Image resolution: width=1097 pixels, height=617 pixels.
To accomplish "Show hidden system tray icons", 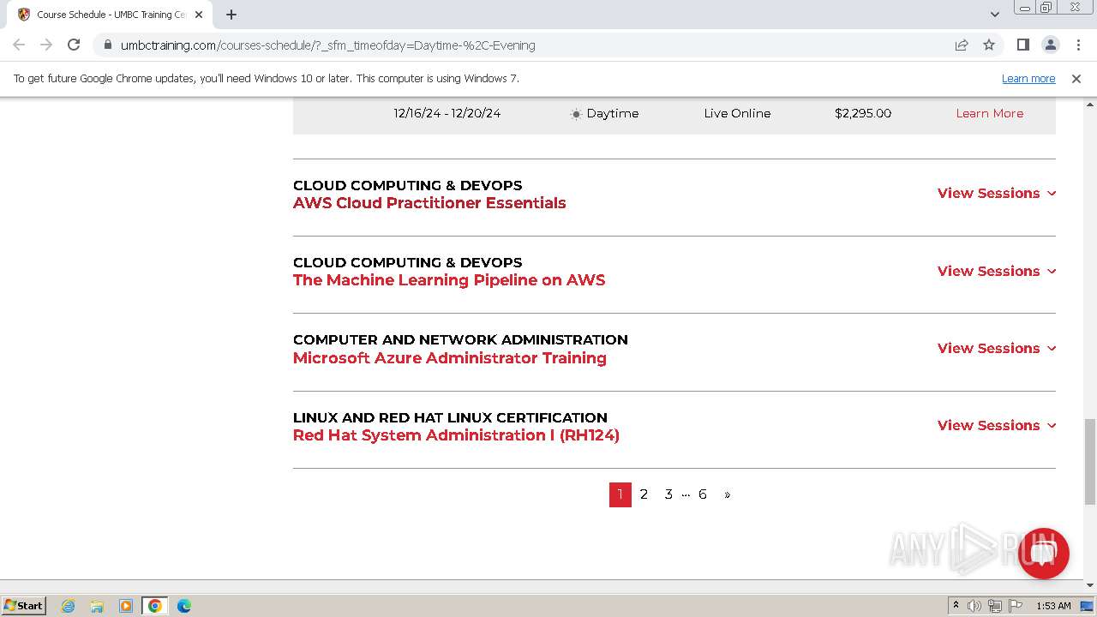I will [x=956, y=606].
